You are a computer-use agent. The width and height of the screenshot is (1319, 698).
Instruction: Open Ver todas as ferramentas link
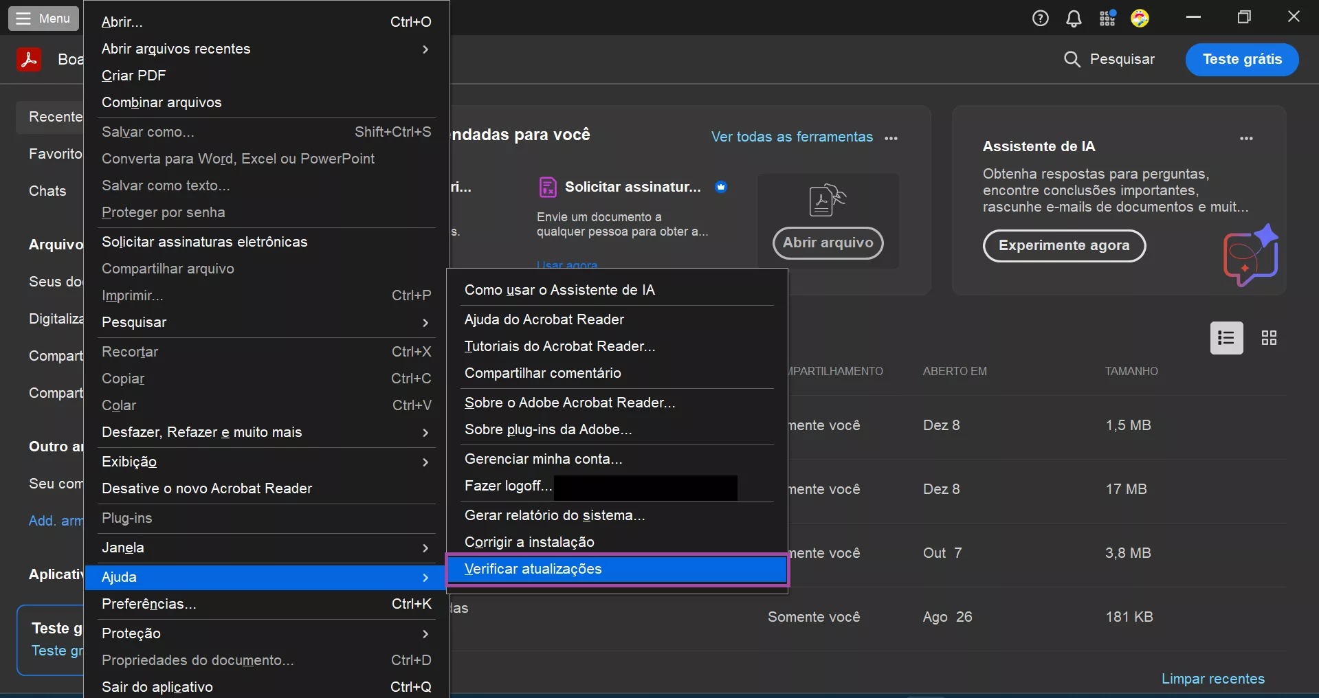click(x=792, y=137)
